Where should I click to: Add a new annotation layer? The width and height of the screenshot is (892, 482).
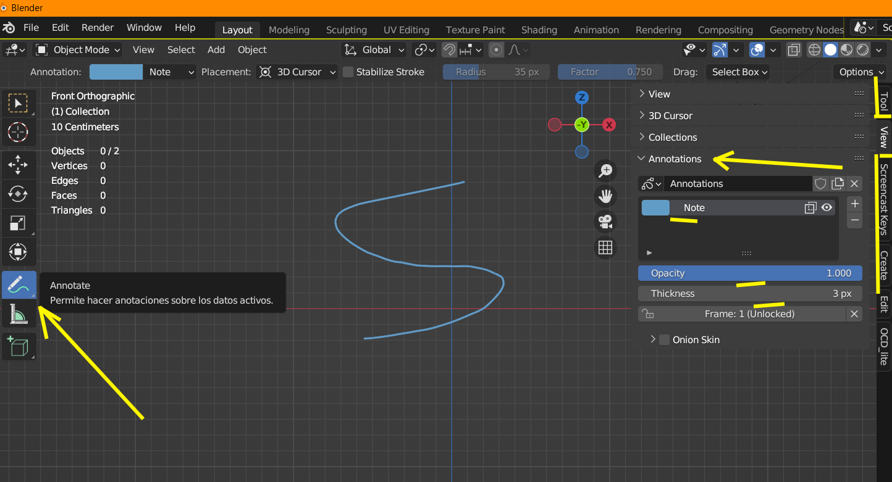[855, 204]
